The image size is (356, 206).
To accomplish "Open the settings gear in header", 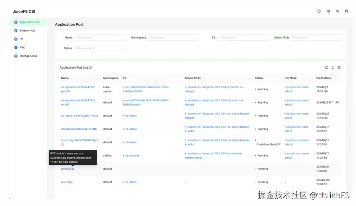I will pyautogui.click(x=328, y=11).
